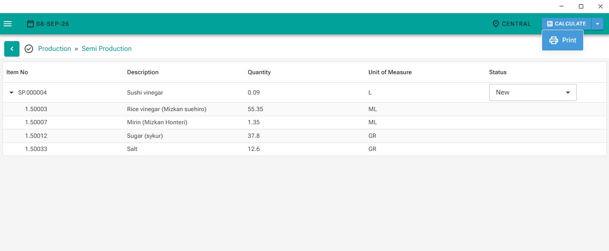609x251 pixels.
Task: Click the unit L in Sushi vinegar row
Action: pos(370,92)
